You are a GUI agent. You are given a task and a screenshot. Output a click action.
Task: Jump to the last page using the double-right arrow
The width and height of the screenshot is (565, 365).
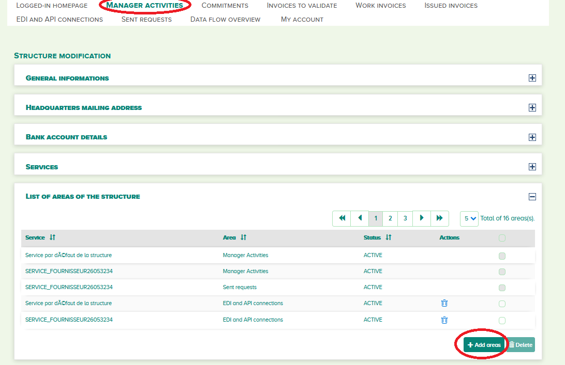pos(440,218)
